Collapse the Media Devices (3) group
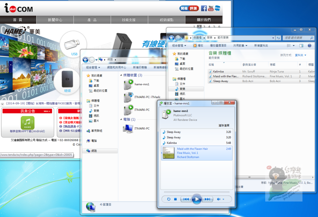Viewport: 318px width, 217px height. click(x=121, y=75)
